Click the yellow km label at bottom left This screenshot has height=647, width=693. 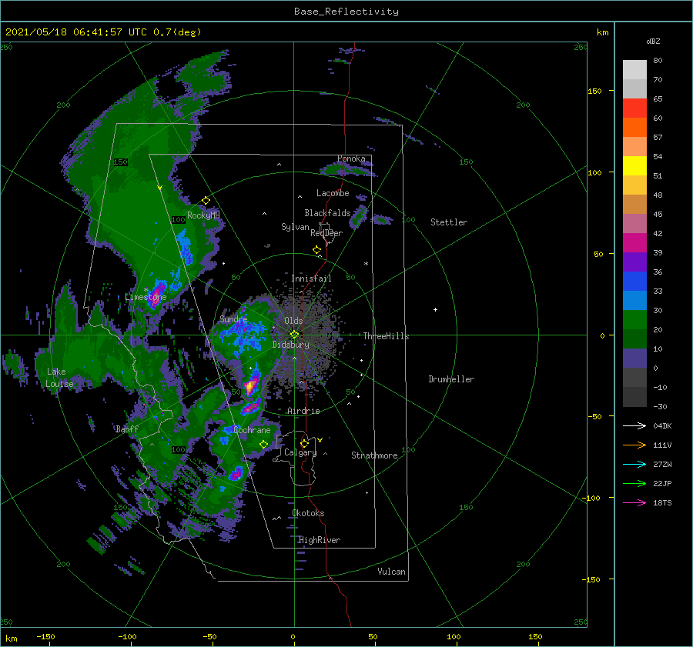(11, 639)
